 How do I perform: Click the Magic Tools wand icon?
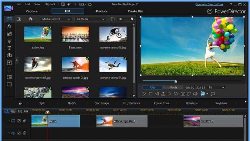click(x=20, y=103)
